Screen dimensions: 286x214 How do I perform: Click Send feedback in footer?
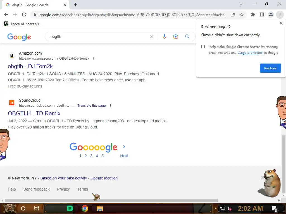(37, 189)
